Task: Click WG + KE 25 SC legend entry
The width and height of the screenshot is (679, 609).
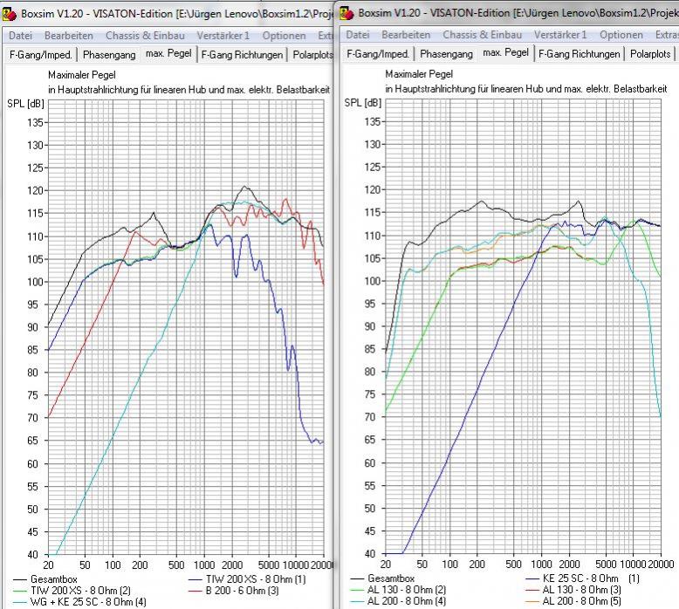Action: pos(79,602)
